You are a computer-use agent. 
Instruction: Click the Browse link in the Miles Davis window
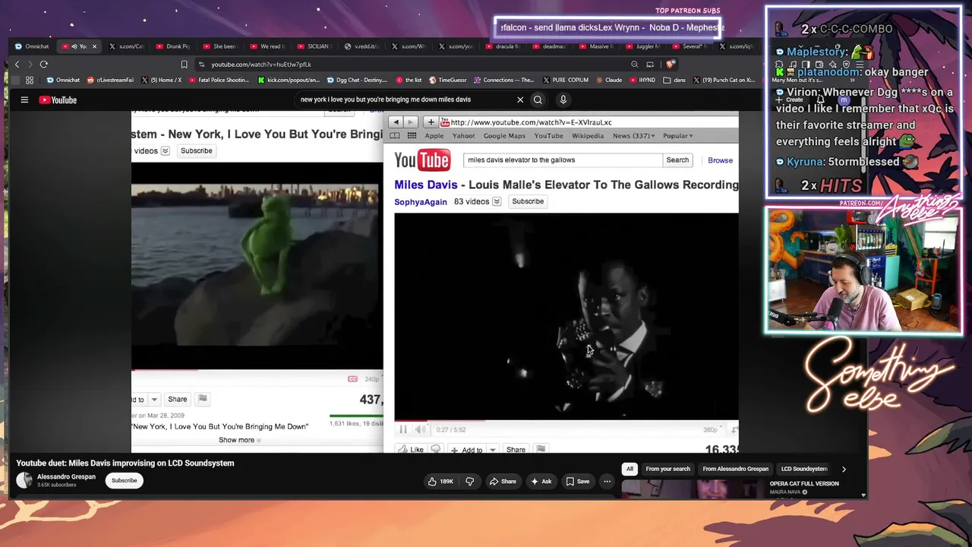tap(720, 160)
